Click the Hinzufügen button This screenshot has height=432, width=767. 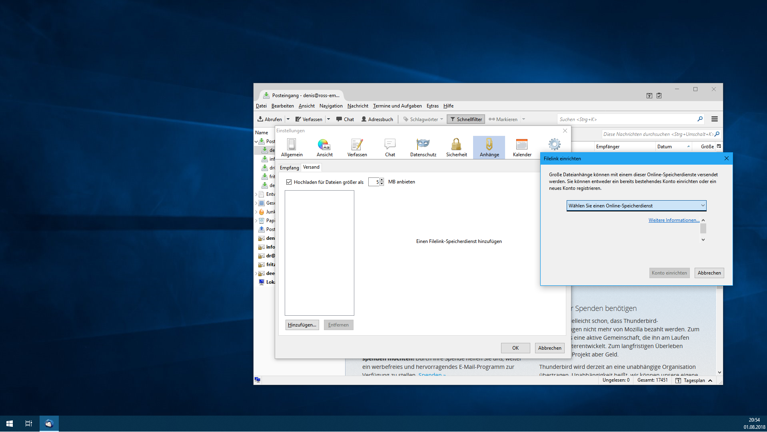pyautogui.click(x=302, y=325)
